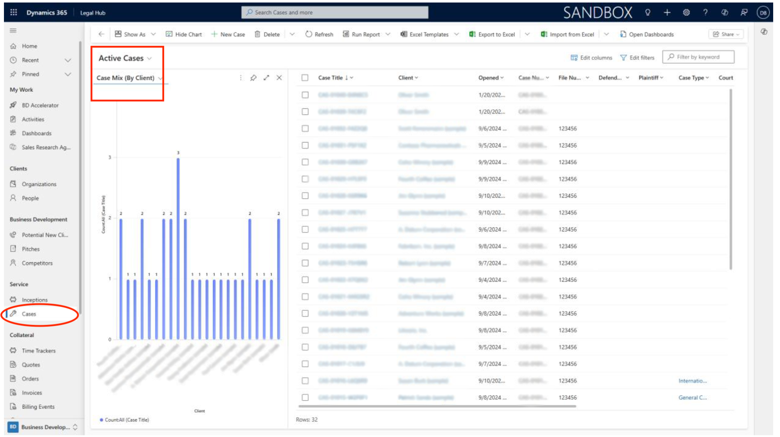The image size is (780, 437).
Task: Collapse site map hamburger icon
Action: 13,31
